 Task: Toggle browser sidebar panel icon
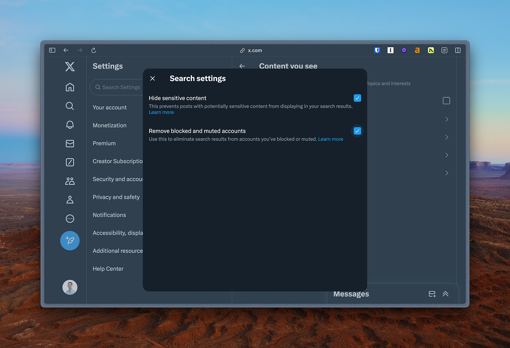[52, 50]
